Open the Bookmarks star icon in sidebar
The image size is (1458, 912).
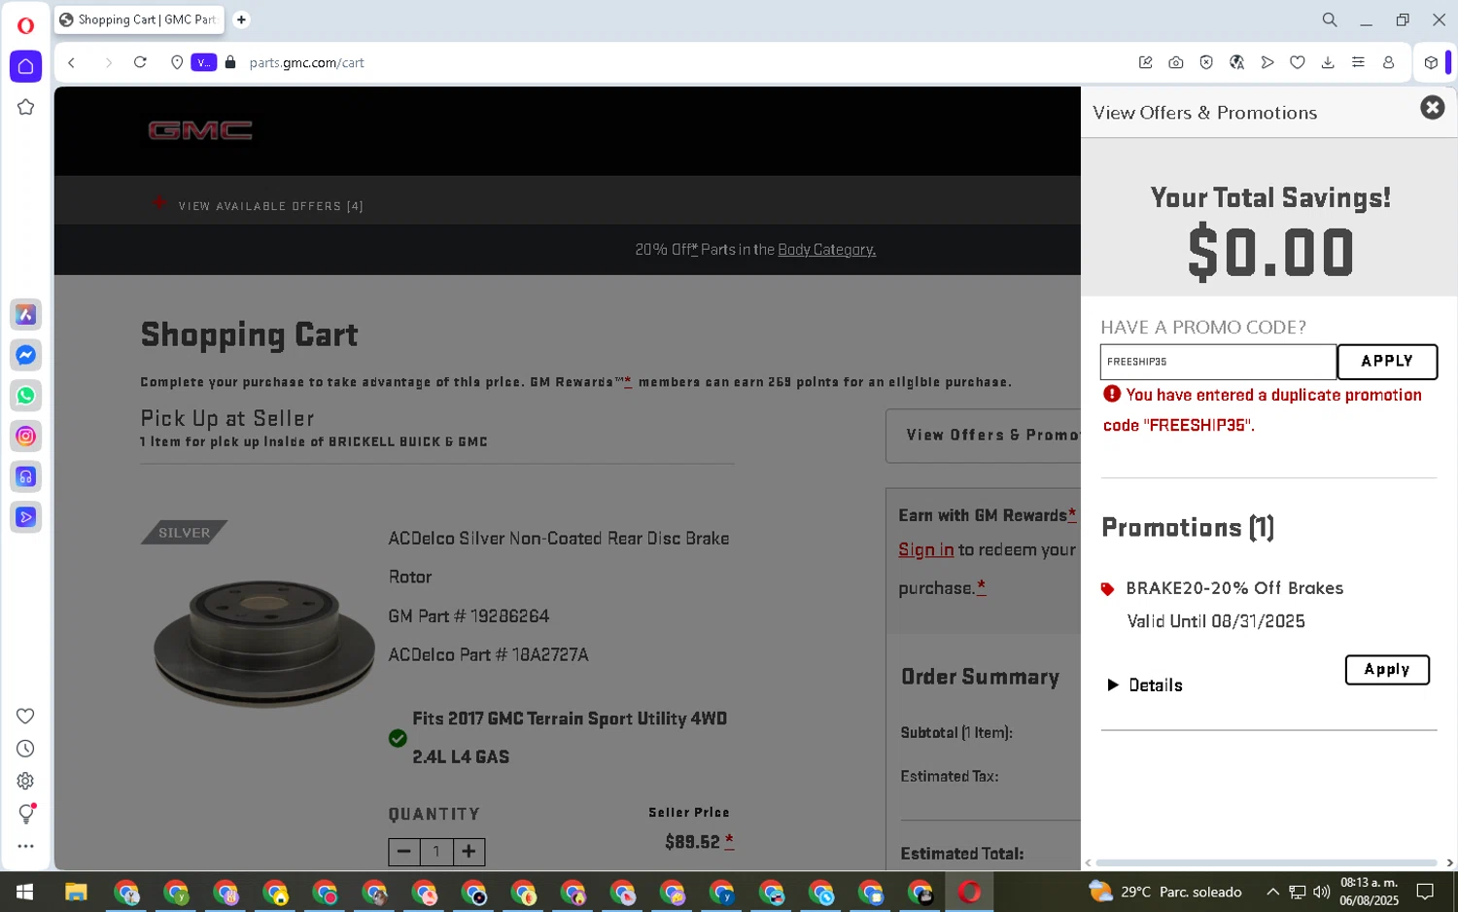25,107
